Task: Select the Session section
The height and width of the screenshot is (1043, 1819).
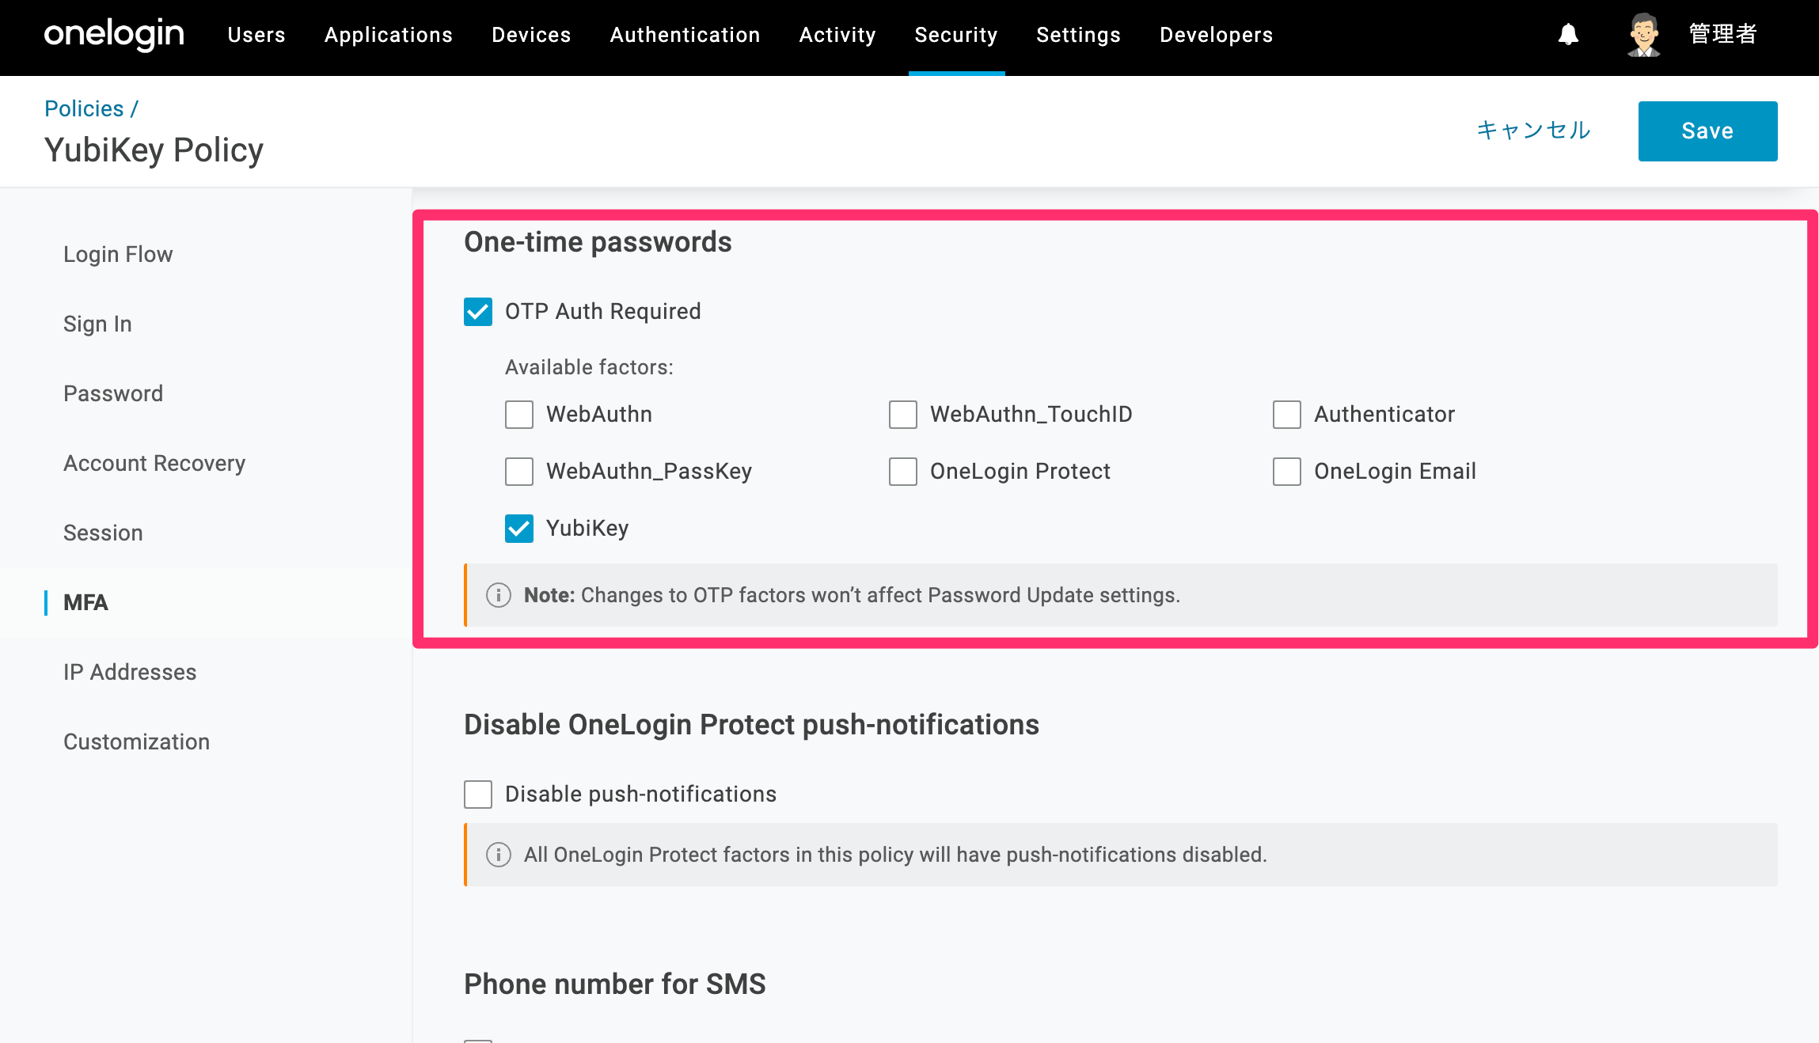Action: [x=103, y=533]
